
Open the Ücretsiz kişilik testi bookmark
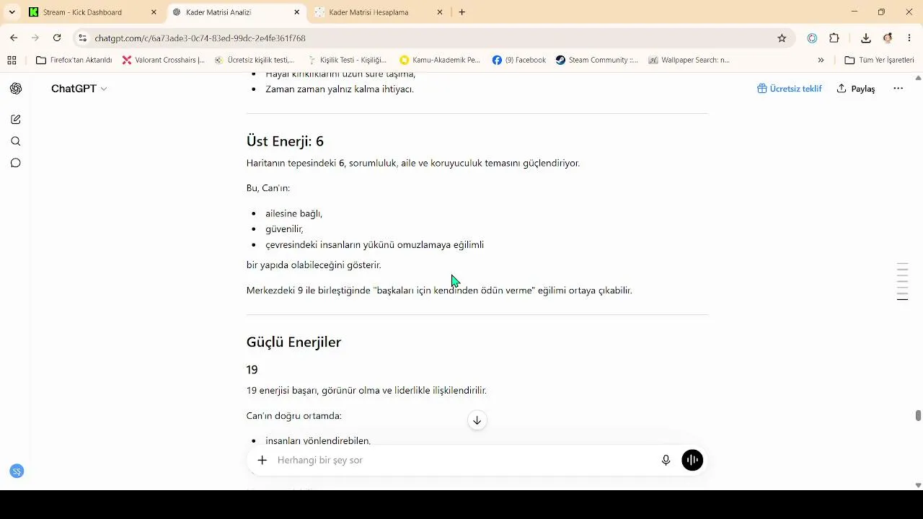tap(255, 60)
